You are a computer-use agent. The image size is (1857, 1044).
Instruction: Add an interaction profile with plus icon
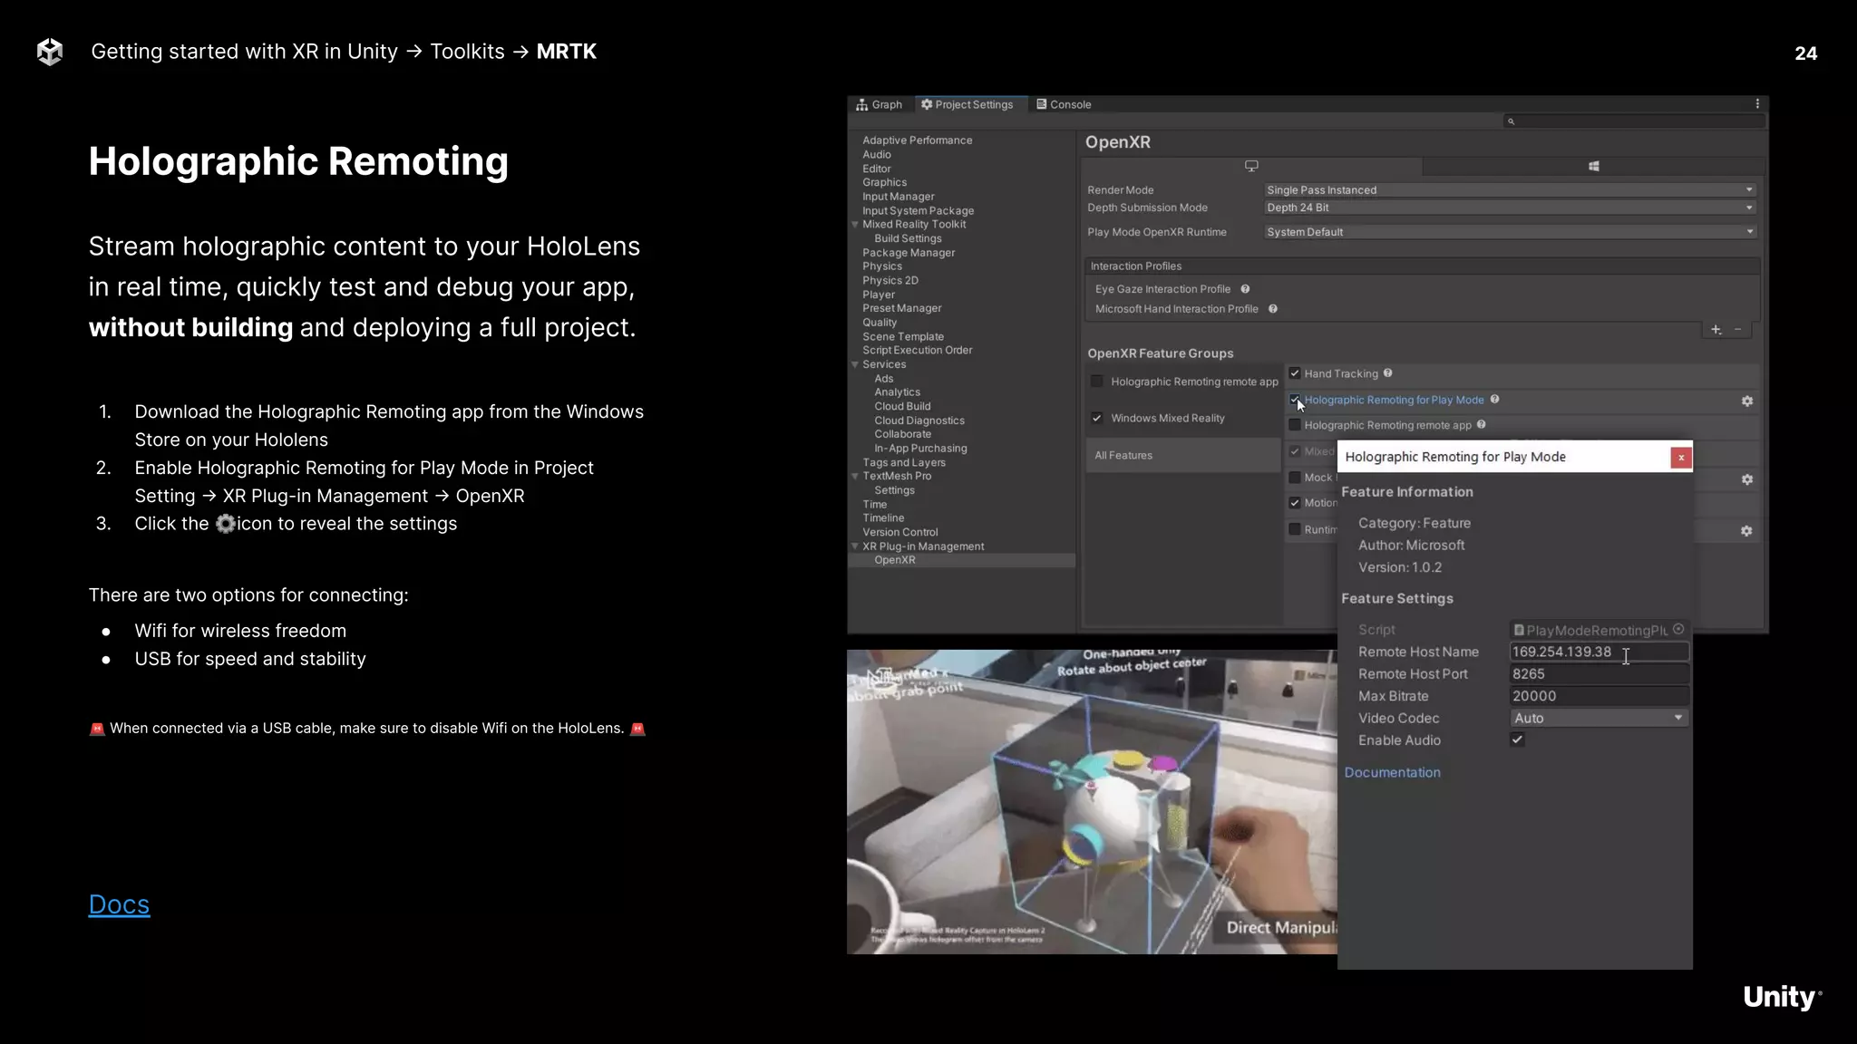(x=1716, y=330)
